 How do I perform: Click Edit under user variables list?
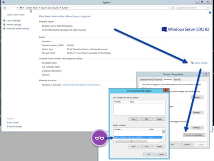coord(147,119)
